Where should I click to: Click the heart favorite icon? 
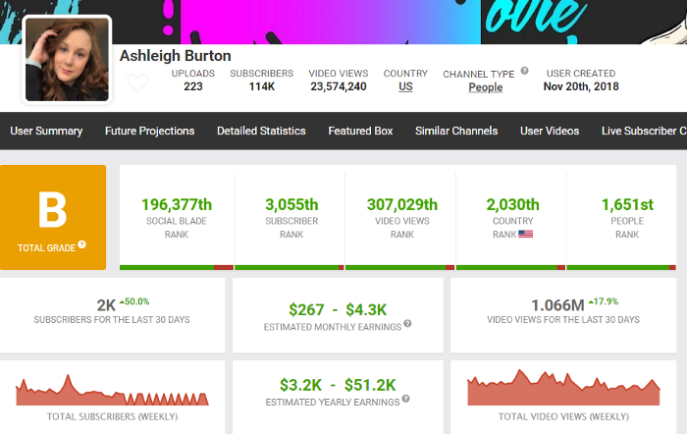[x=137, y=83]
